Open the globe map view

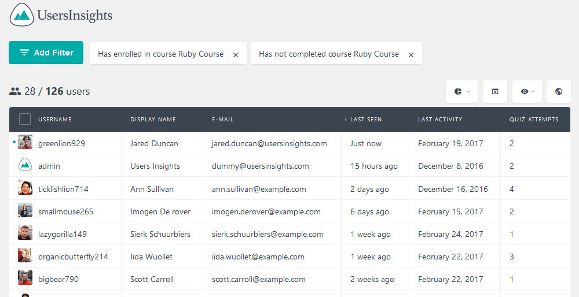coord(559,91)
